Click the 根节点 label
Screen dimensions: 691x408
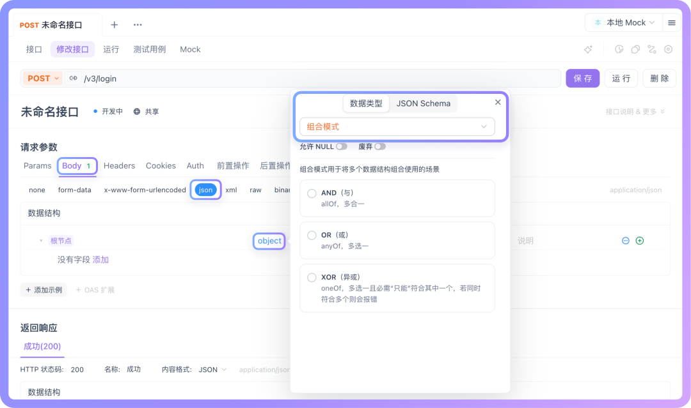click(x=61, y=241)
